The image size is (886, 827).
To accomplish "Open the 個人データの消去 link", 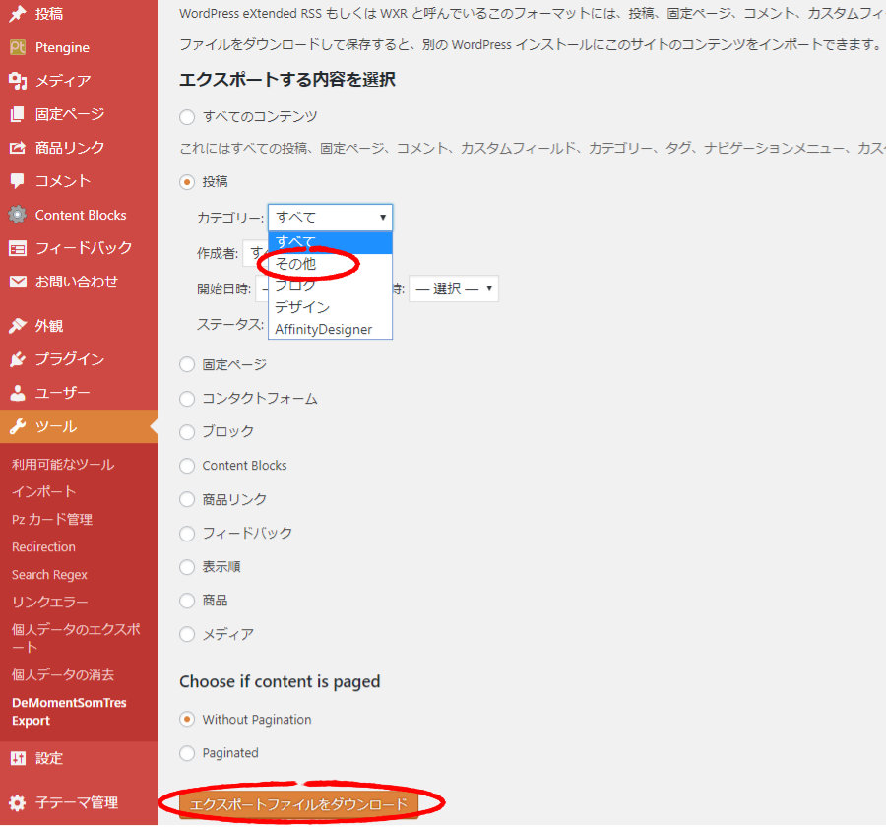I will (x=63, y=674).
